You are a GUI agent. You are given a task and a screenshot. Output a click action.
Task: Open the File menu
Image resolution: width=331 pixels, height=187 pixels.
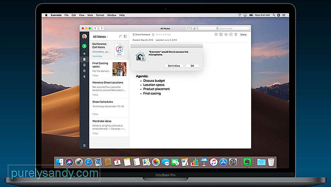(67, 15)
